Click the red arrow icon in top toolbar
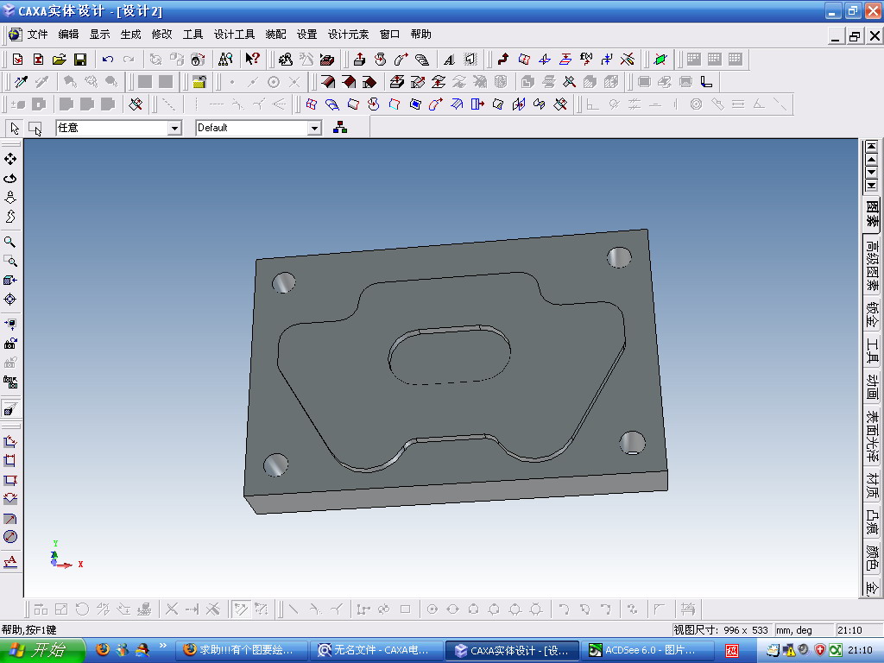 [x=503, y=60]
